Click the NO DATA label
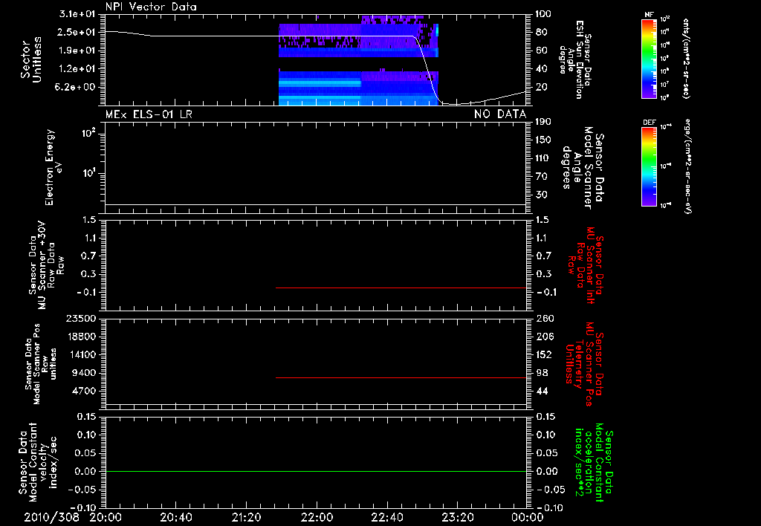The image size is (761, 526). tap(500, 114)
